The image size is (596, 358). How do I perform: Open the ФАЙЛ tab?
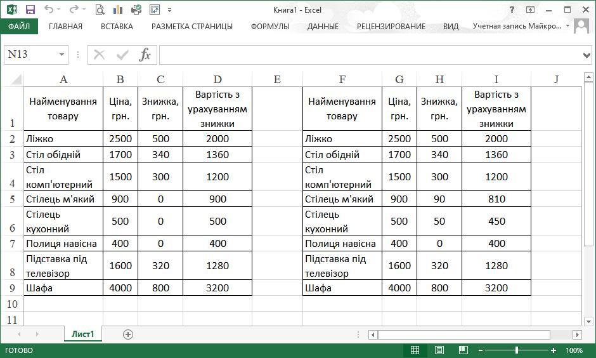point(19,26)
